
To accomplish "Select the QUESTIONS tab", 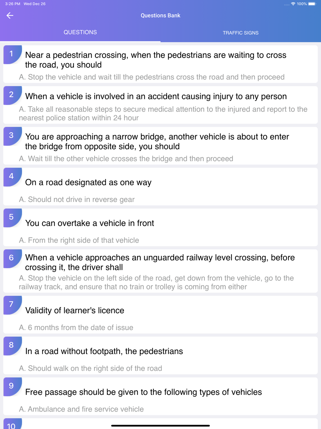I will coord(80,32).
